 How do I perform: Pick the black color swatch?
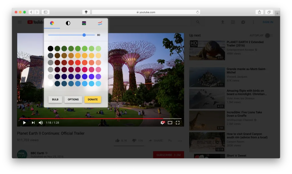(x=50, y=49)
